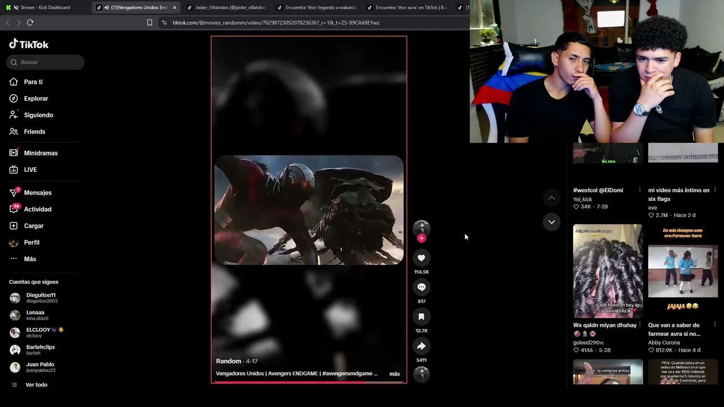This screenshot has height=407, width=724.
Task: Reload the page with the refresh icon
Action: [30, 23]
